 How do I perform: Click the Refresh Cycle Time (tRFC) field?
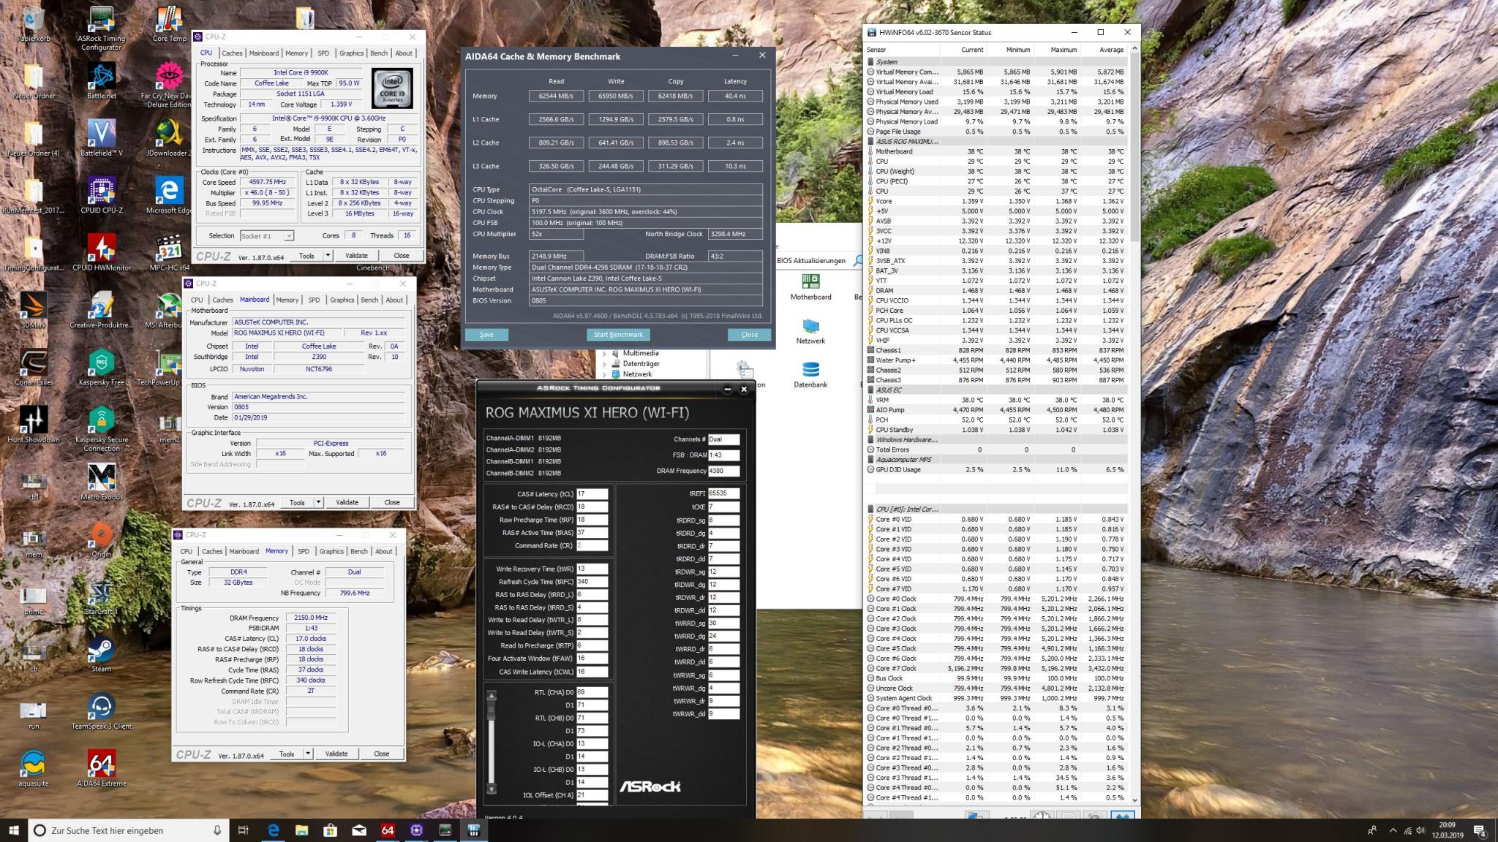tap(592, 582)
